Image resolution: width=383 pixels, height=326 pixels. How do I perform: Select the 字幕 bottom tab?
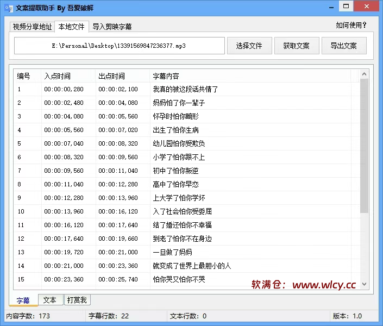click(23, 300)
